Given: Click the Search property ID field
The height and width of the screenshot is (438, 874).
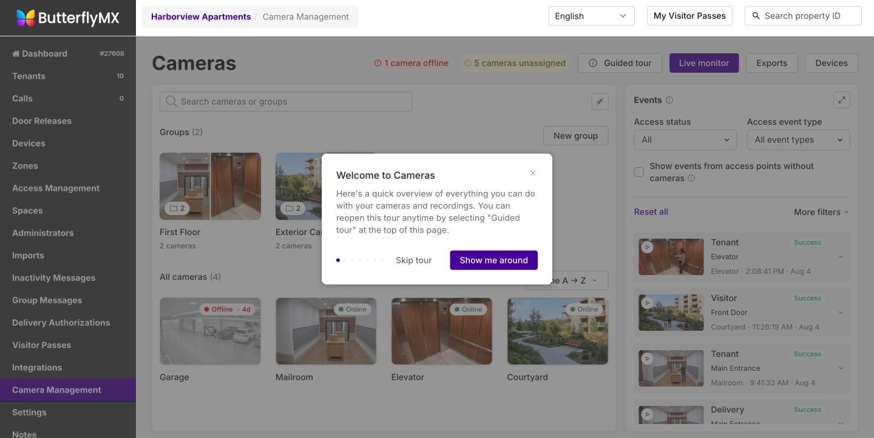Looking at the screenshot, I should [803, 16].
